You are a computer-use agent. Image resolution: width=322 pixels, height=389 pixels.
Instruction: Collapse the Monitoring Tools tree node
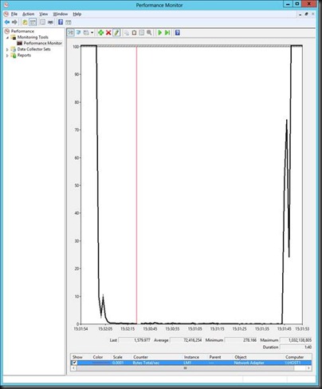tap(8, 38)
